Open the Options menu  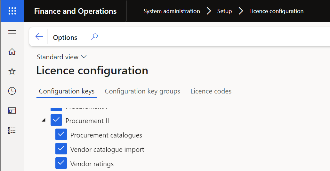point(65,38)
